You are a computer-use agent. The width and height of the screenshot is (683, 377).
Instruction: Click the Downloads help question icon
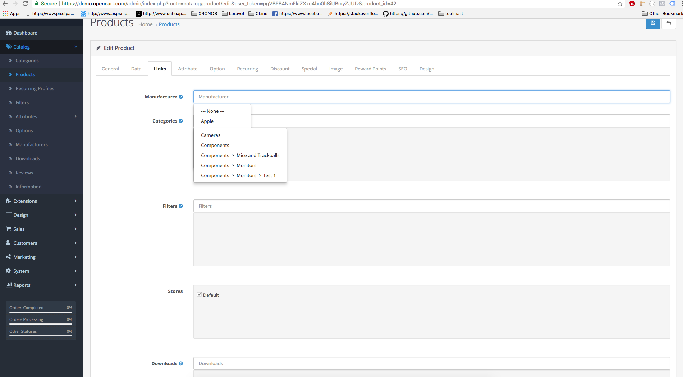point(181,363)
